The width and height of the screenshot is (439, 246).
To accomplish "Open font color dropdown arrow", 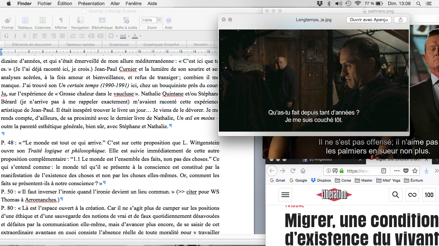I will [141, 36].
